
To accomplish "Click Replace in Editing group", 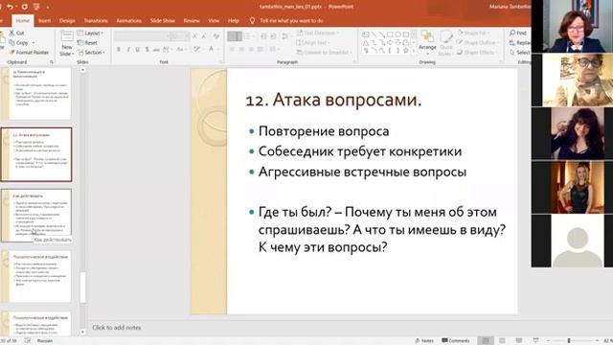I will [519, 42].
